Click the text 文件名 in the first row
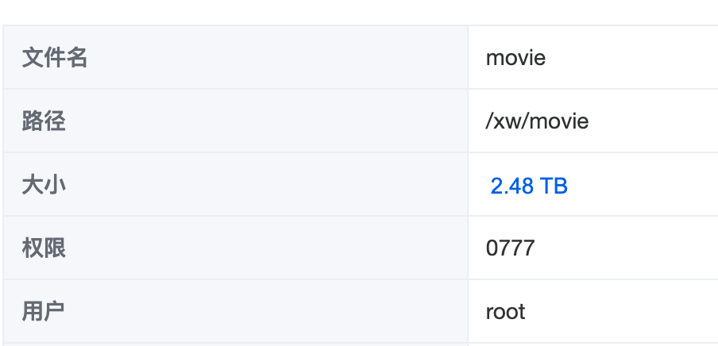 [55, 58]
